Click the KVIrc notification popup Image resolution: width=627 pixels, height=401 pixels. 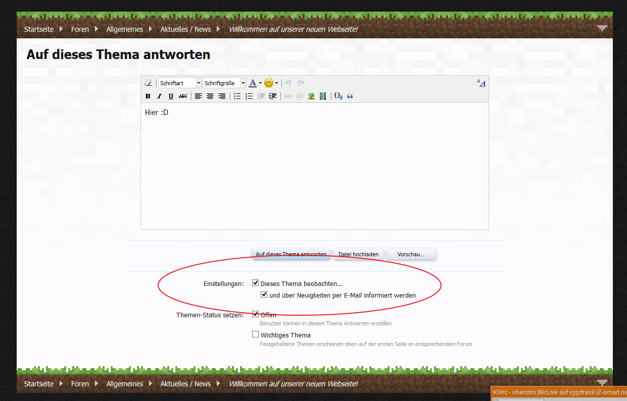pyautogui.click(x=559, y=394)
